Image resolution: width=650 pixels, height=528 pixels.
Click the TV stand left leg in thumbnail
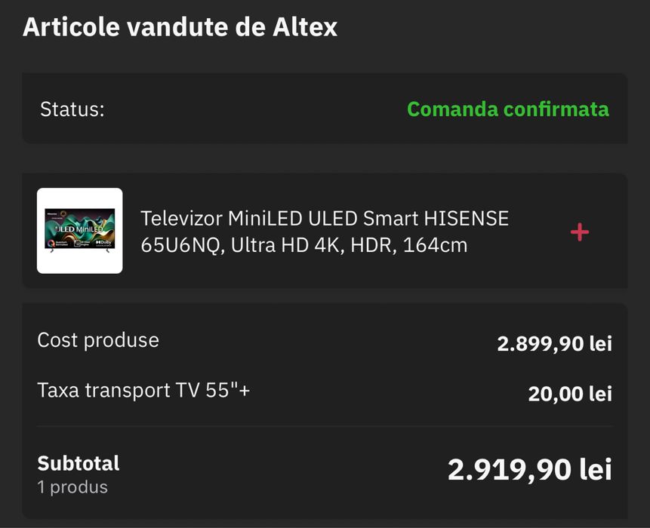click(x=51, y=250)
